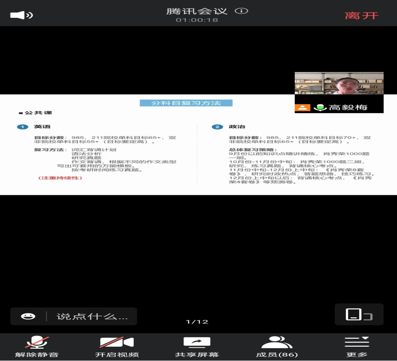
Task: Open the speaker's video thumbnail
Action: 339,83
